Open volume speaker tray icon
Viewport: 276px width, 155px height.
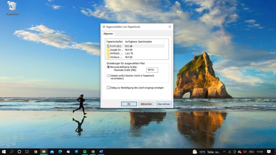point(245,152)
